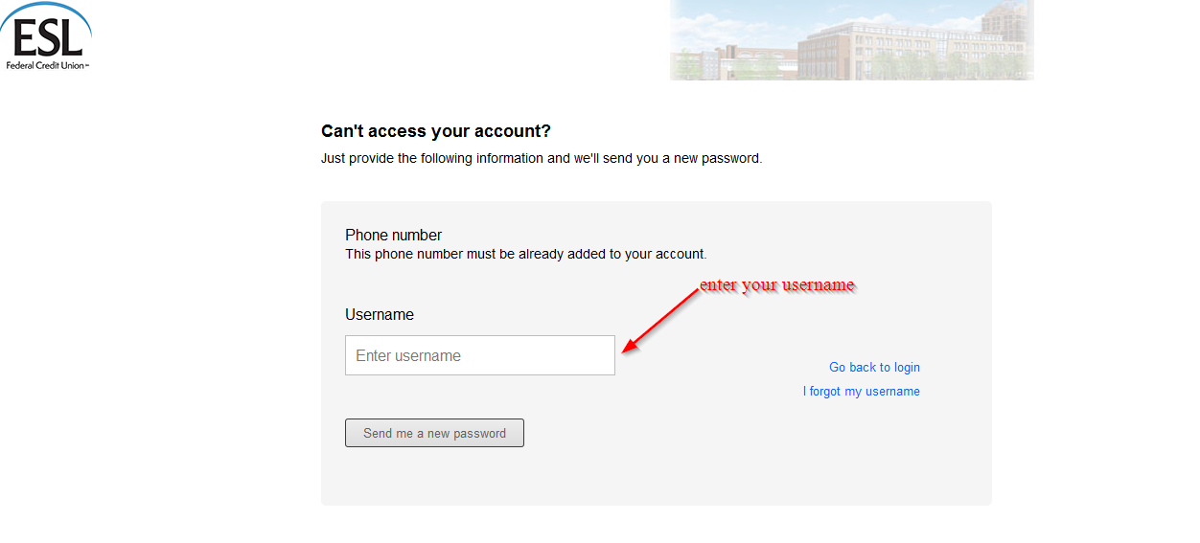Click the red annotation arrow
The image size is (1200, 543).
[x=661, y=319]
